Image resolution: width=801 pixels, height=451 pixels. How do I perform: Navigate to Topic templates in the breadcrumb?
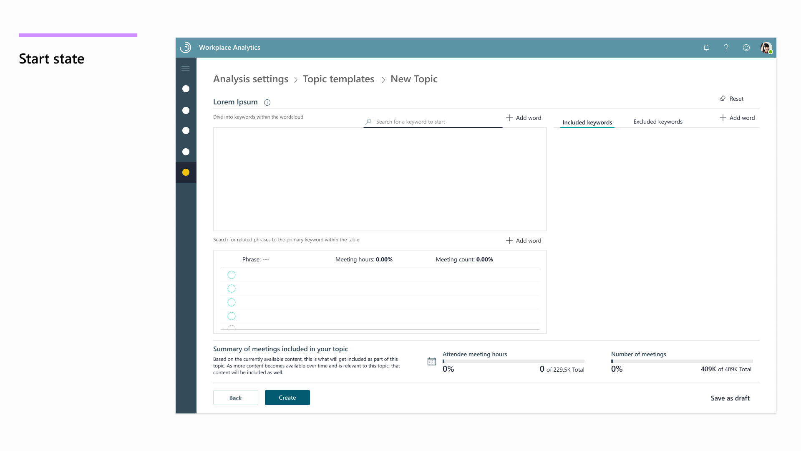[338, 79]
